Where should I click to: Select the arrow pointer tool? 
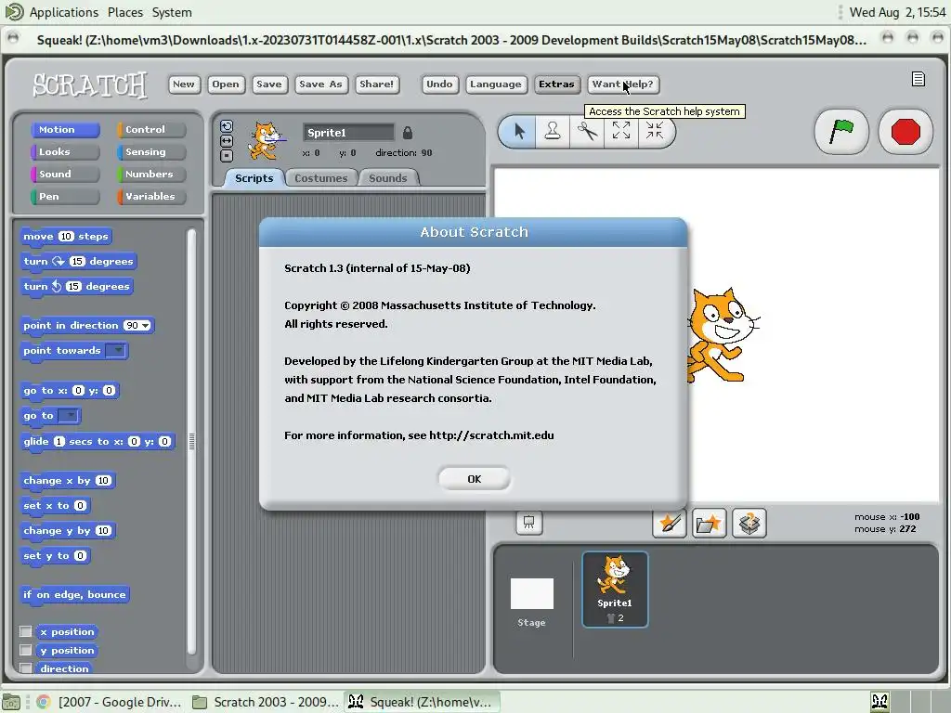tap(519, 131)
